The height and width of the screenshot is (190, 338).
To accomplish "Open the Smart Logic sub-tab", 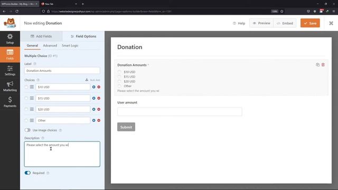I will (x=70, y=45).
